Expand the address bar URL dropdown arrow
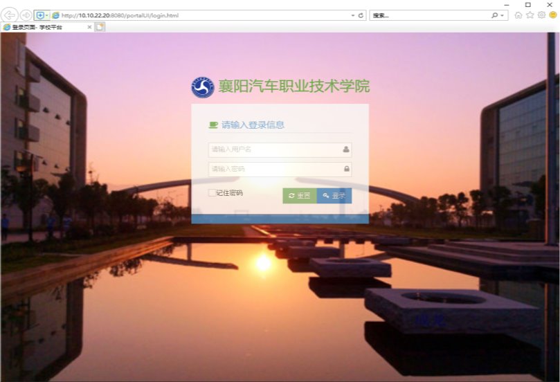 (x=353, y=15)
